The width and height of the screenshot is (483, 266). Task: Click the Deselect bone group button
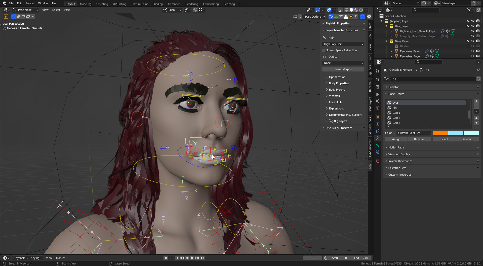pos(467,139)
